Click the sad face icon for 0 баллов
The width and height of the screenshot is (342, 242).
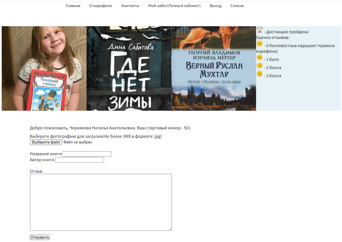coord(259,44)
